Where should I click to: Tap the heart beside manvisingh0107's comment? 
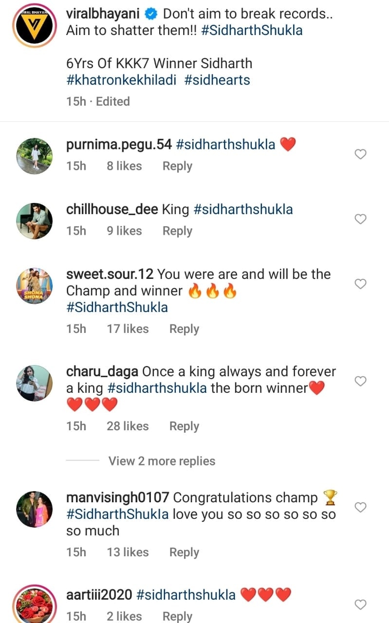click(x=360, y=508)
